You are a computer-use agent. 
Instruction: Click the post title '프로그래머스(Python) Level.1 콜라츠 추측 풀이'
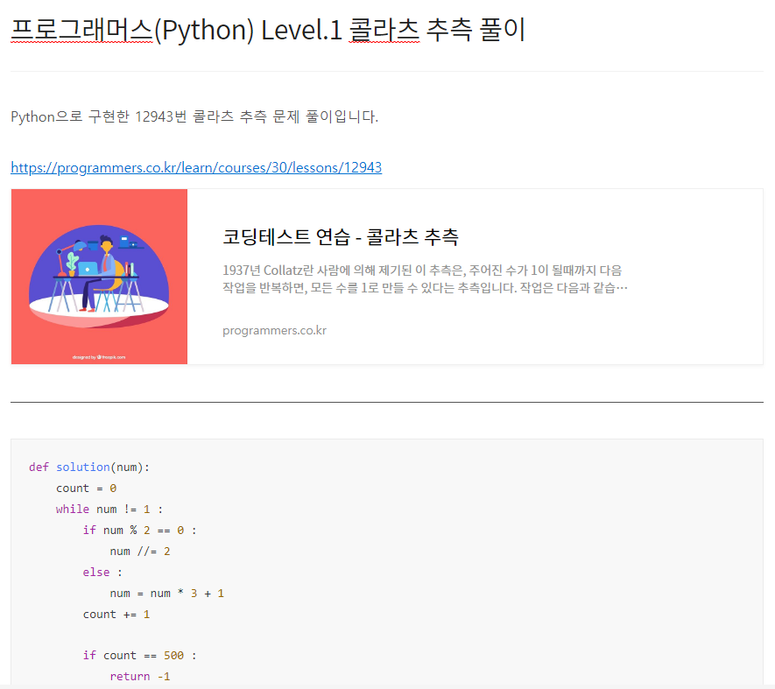point(268,30)
